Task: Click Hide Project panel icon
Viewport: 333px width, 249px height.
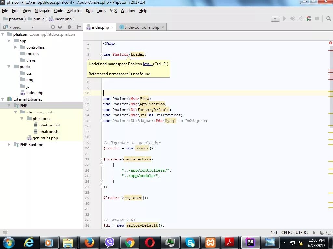Action: pos(79,27)
